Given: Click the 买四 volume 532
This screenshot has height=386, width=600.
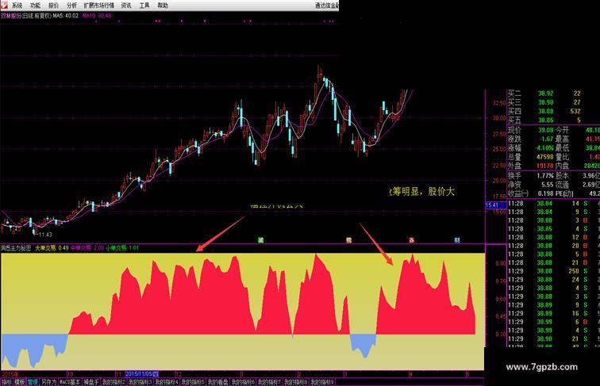Looking at the screenshot, I should 575,112.
